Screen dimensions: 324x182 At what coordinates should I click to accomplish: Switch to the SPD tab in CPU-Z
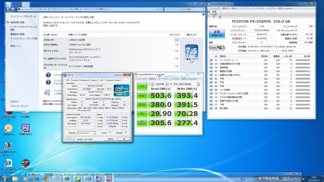pos(102,80)
